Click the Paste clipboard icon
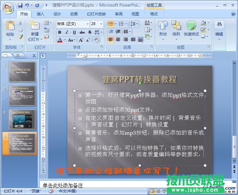Image resolution: width=238 pixels, height=195 pixels. [x=10, y=25]
